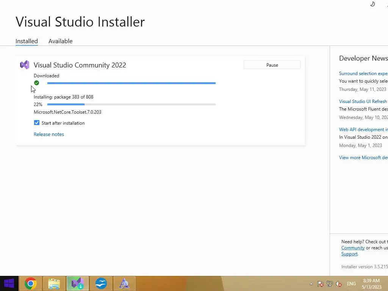Open the purple letter A taskbar app
Image resolution: width=388 pixels, height=291 pixels.
124,283
